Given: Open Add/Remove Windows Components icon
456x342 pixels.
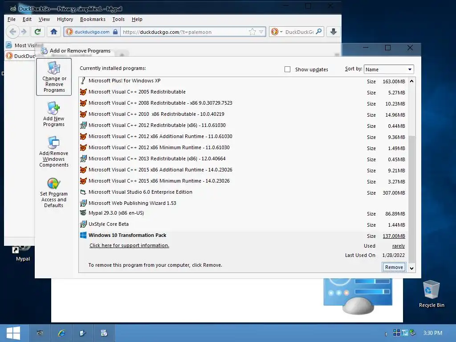Looking at the screenshot, I should pos(54,151).
